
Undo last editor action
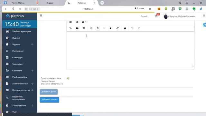click(132, 28)
